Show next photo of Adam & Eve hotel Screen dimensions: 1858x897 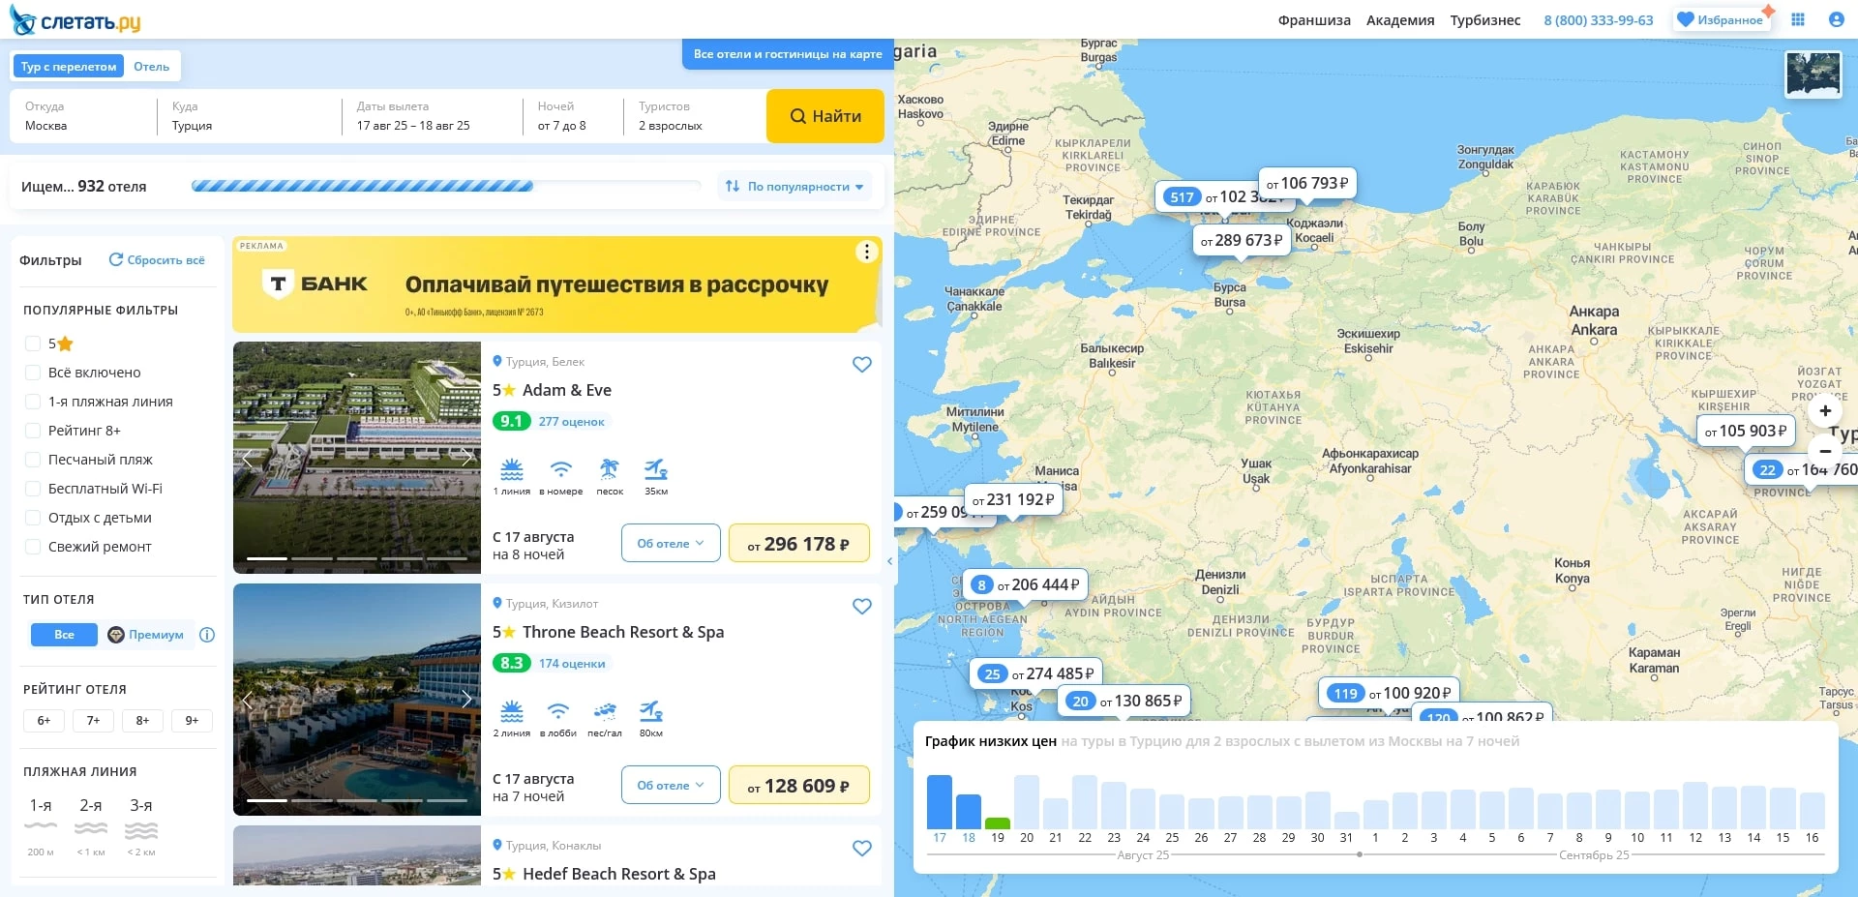pos(466,458)
